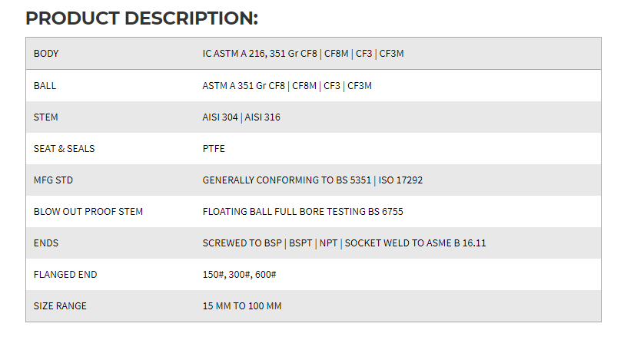Select the BALL row label
Screen dimensions: 624x340
tap(45, 86)
